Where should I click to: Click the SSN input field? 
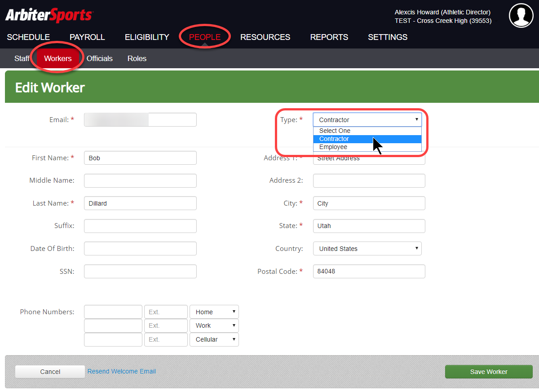tap(140, 271)
